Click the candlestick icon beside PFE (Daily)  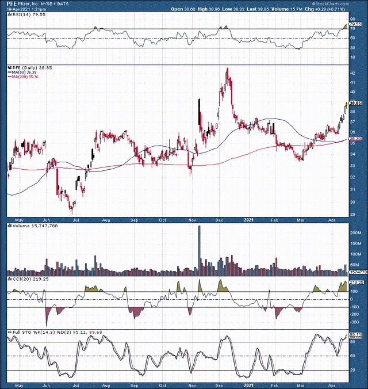(x=10, y=67)
